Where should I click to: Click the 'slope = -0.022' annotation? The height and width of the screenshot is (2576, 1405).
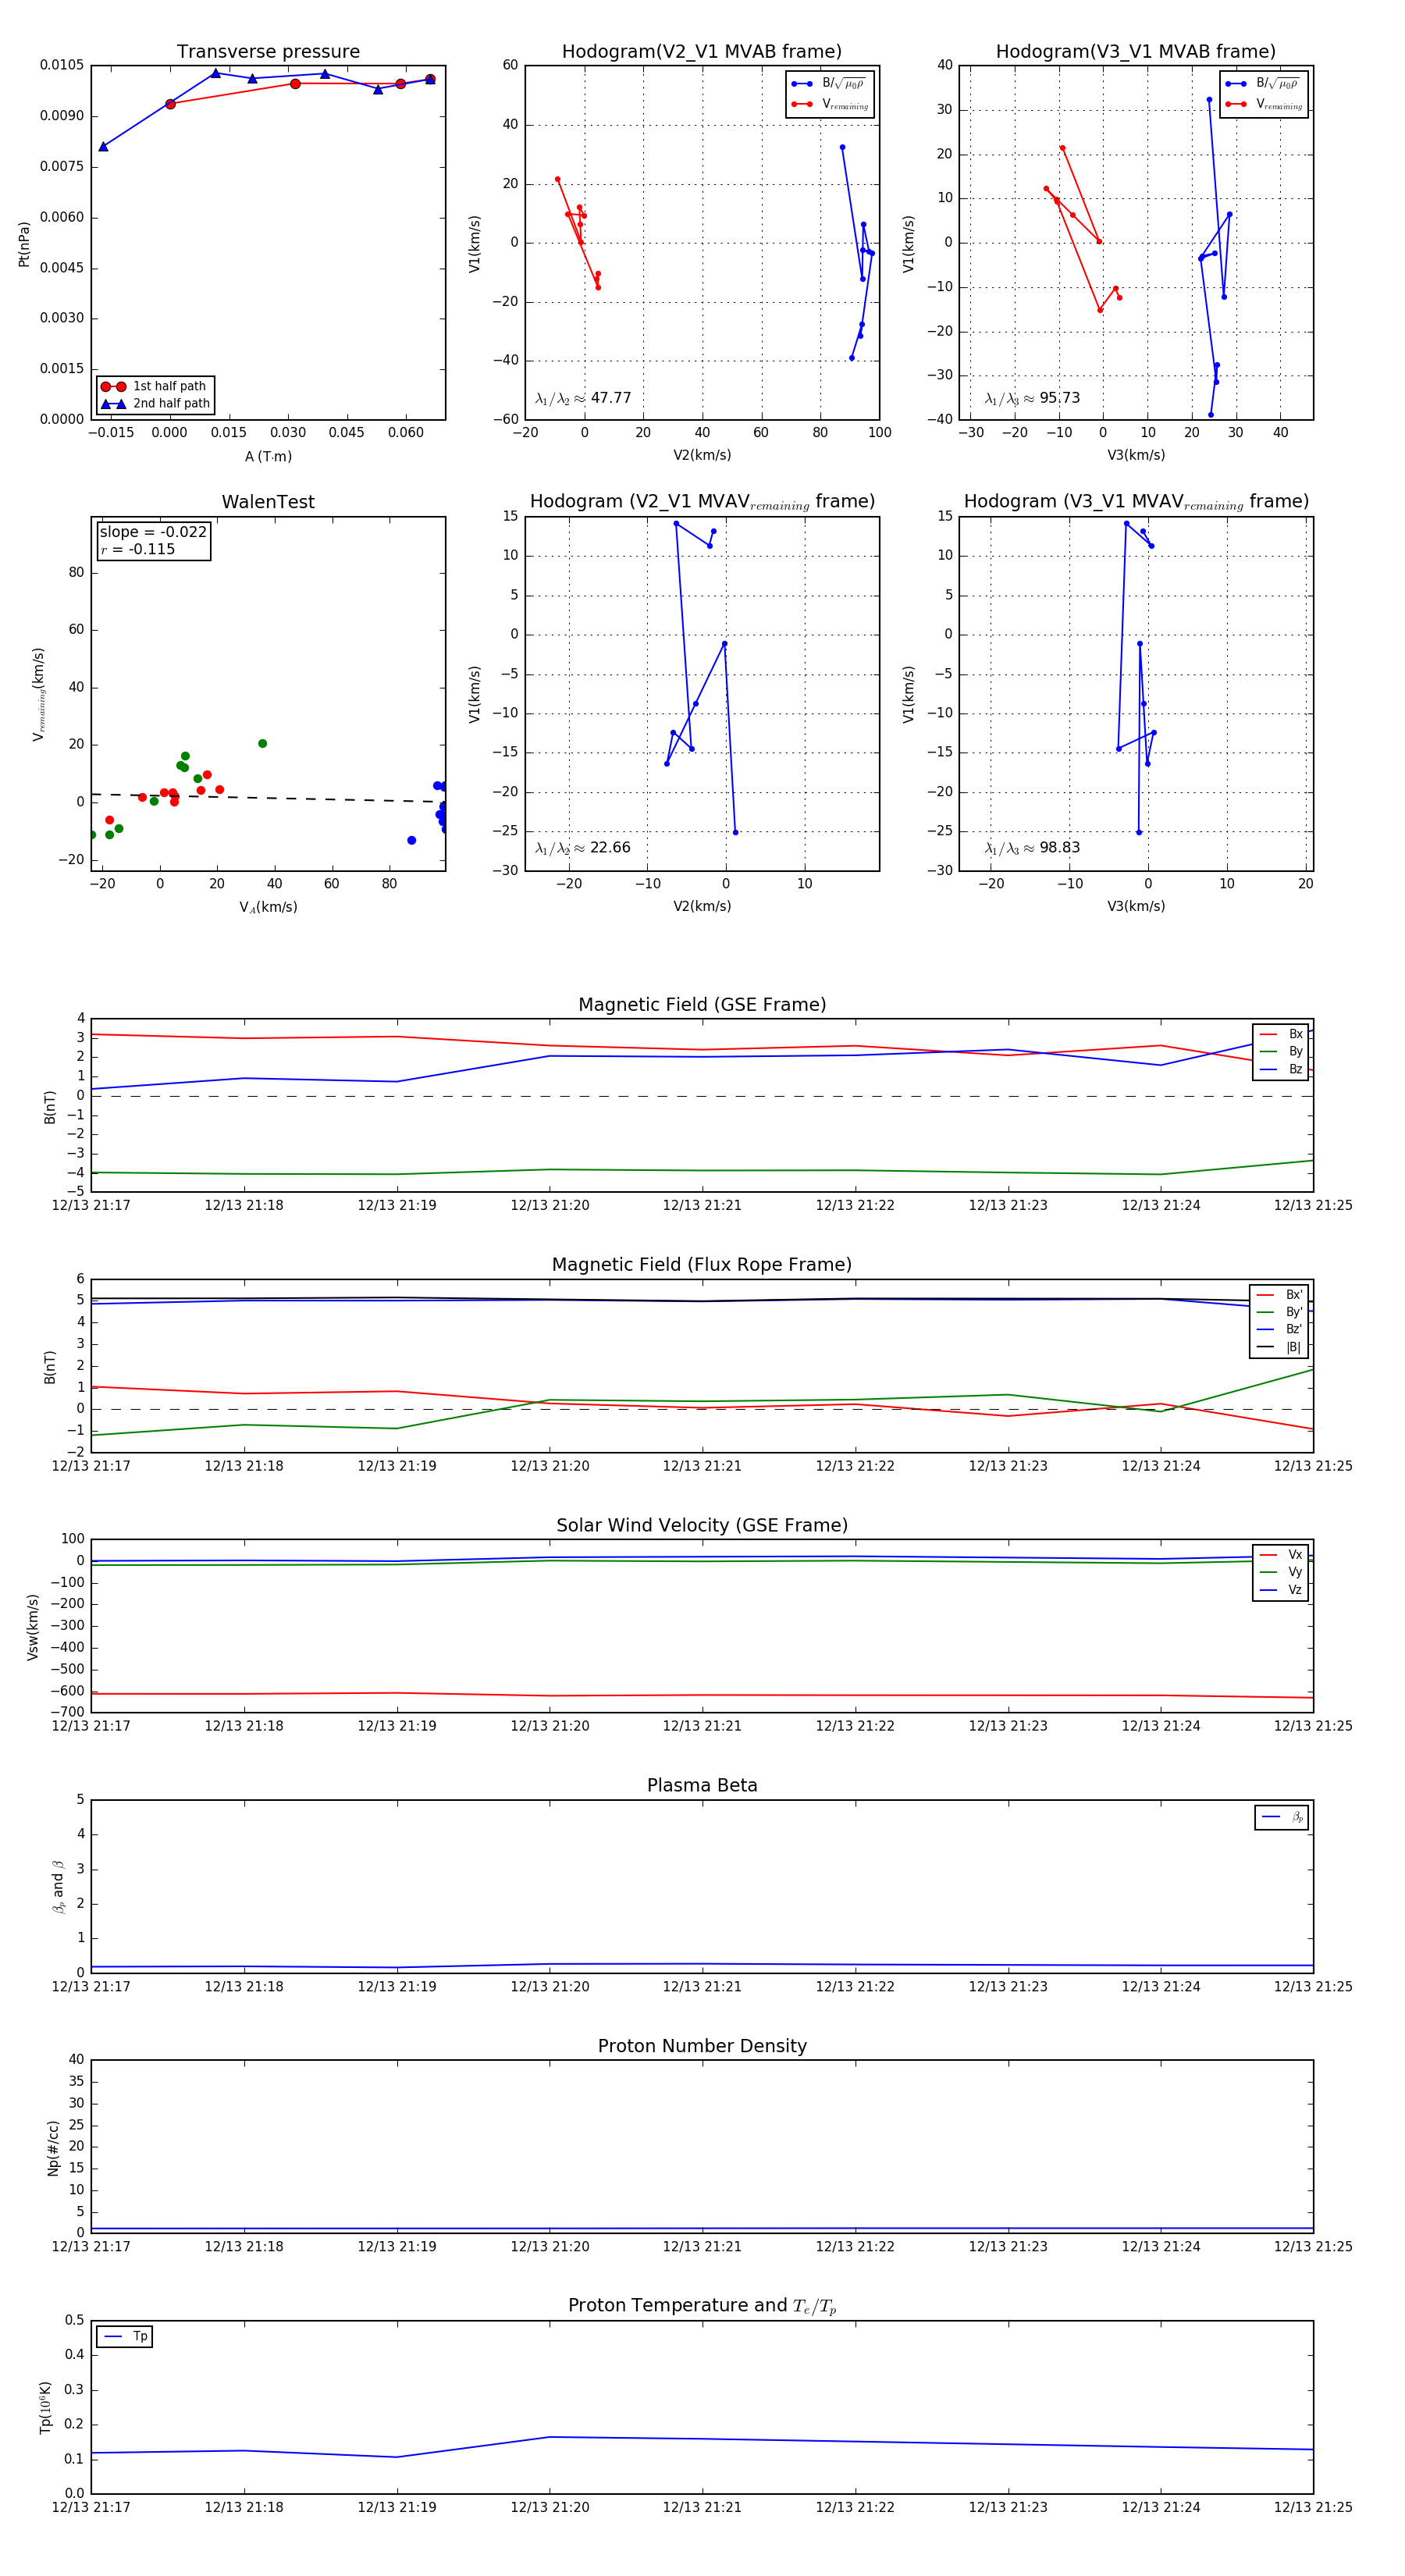point(153,532)
